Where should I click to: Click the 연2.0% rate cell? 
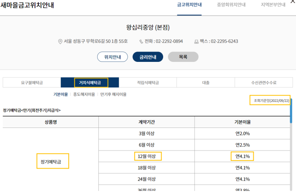242,134
